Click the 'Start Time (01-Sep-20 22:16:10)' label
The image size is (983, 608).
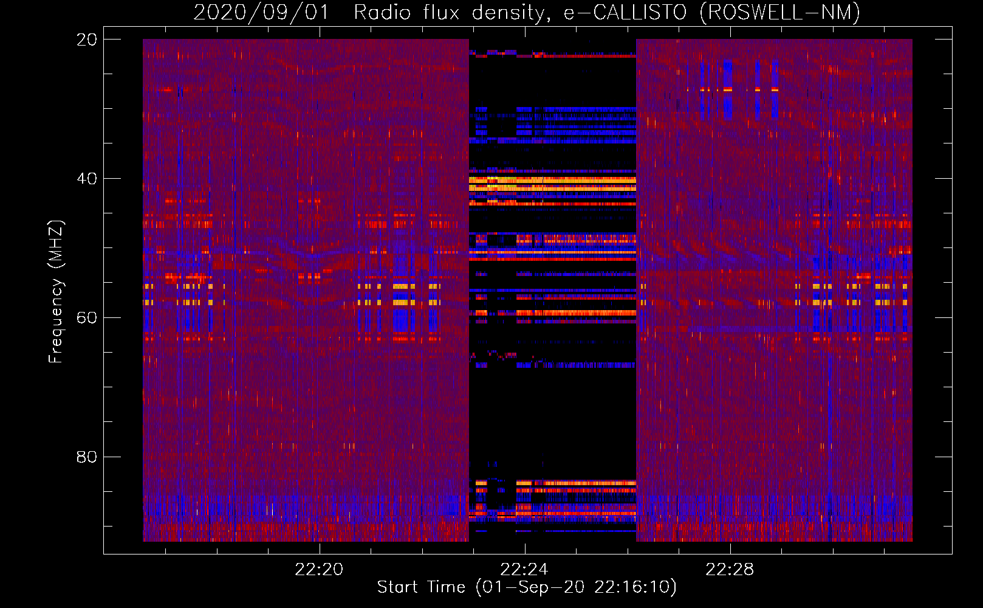527,587
